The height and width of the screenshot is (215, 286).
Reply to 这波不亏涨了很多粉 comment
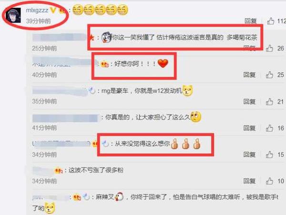[x=249, y=181]
